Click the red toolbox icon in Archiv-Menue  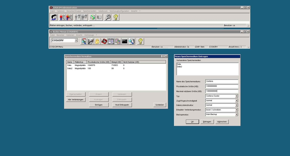[104, 41]
